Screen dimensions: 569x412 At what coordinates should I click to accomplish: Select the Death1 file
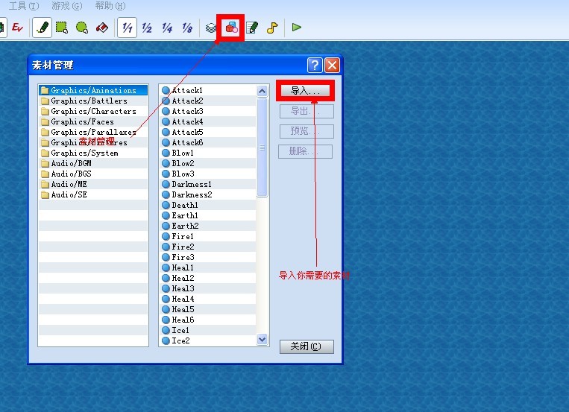tap(207, 206)
